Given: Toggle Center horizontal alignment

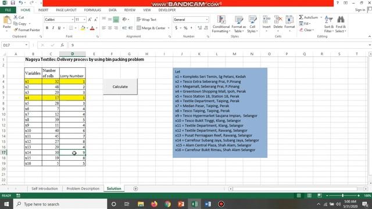Looking at the screenshot, I should click(110, 28).
